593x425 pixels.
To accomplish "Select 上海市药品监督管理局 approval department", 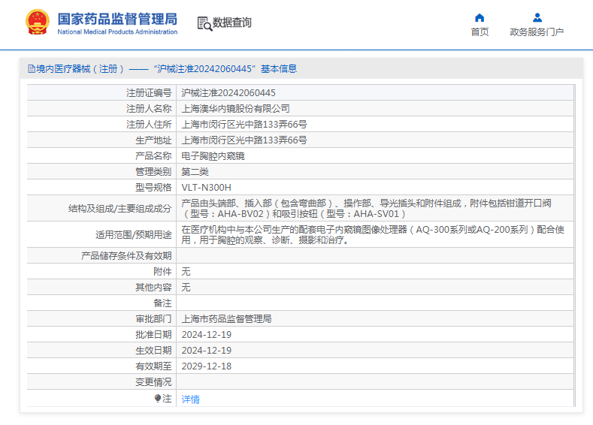I will tap(226, 319).
